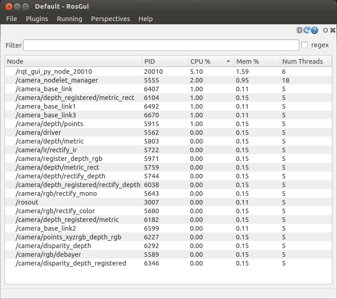
Task: Click the dock/undock 'D' plugin icon
Action: [x=300, y=30]
